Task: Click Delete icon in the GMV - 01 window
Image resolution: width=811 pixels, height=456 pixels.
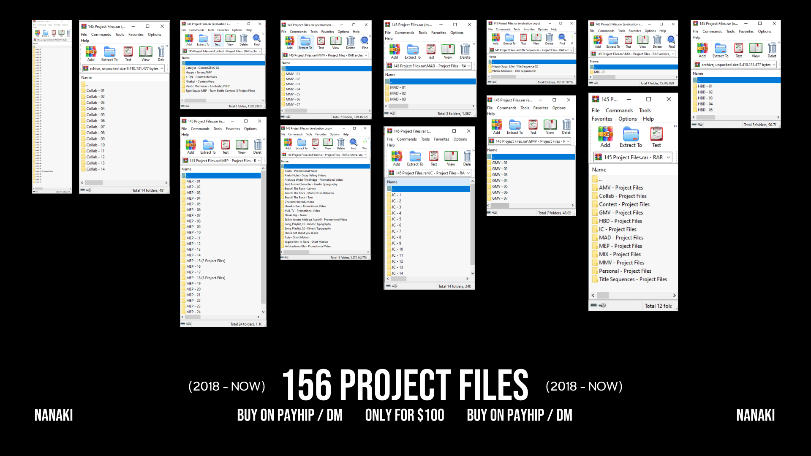Action: 566,125
